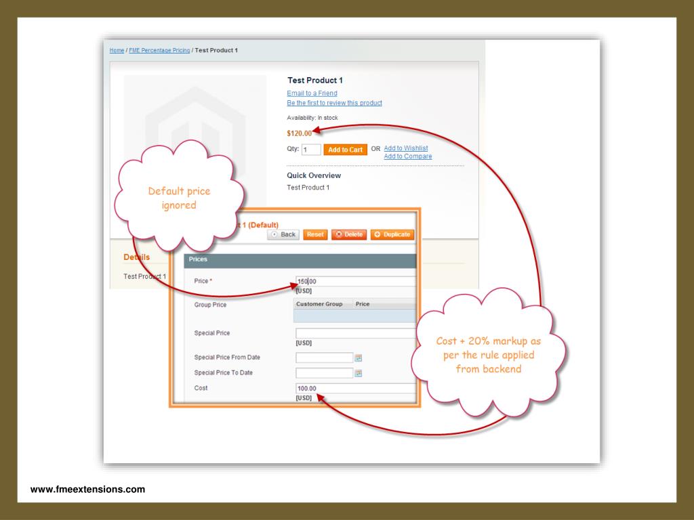
Task: Click the Test Product 1 title
Action: pyautogui.click(x=315, y=81)
